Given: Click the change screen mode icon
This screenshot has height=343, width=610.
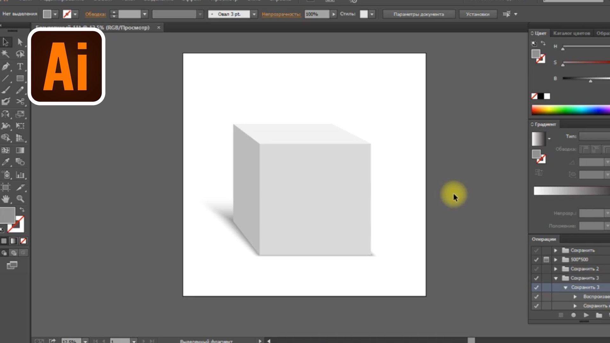Looking at the screenshot, I should tap(12, 265).
